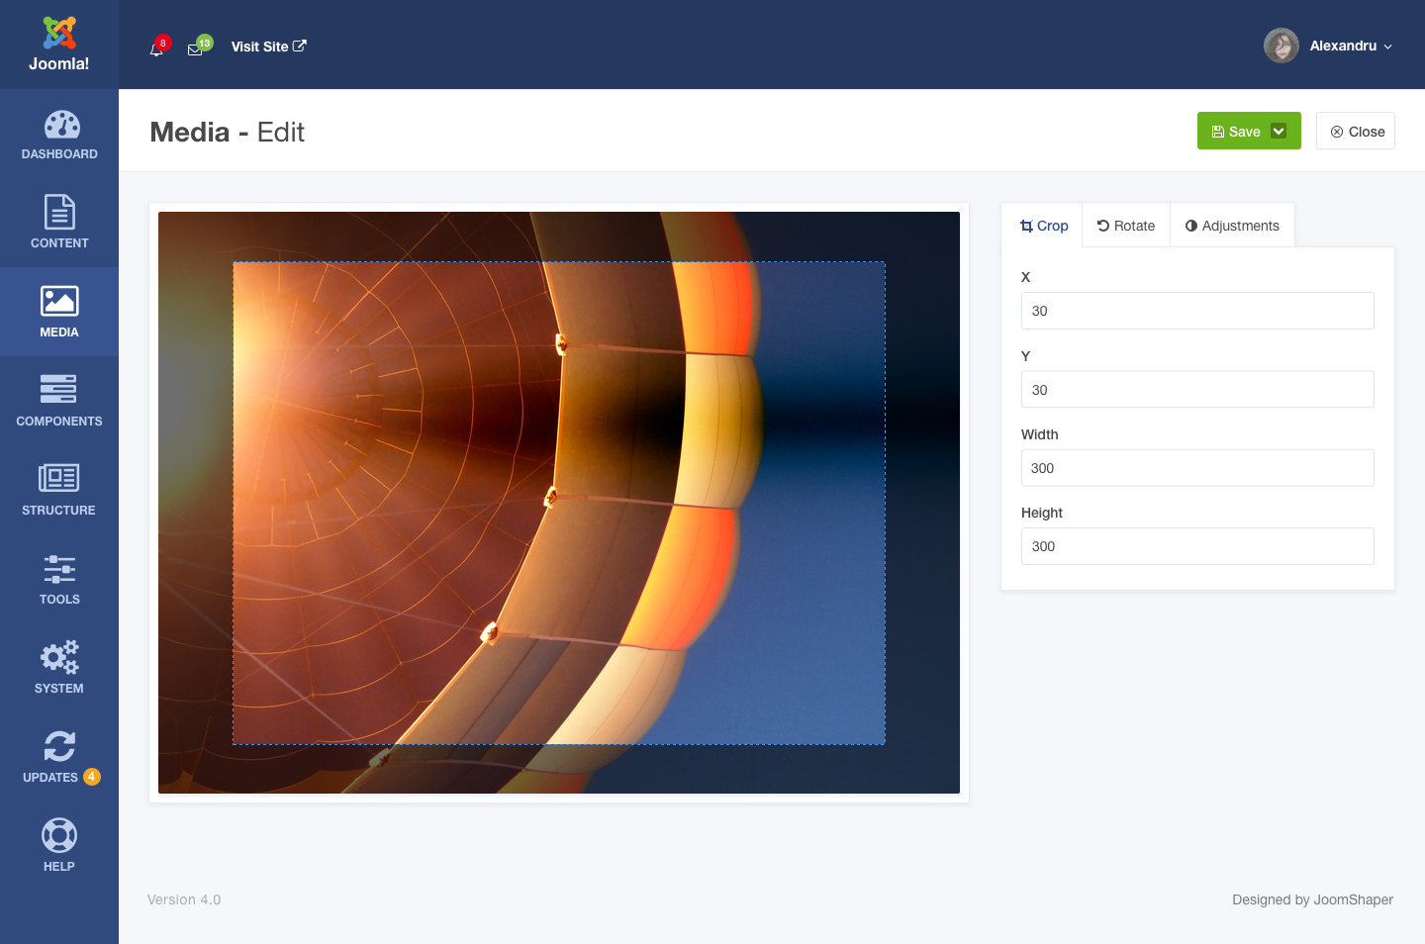The image size is (1425, 944).
Task: Check Updates in the sidebar
Action: pos(59,756)
